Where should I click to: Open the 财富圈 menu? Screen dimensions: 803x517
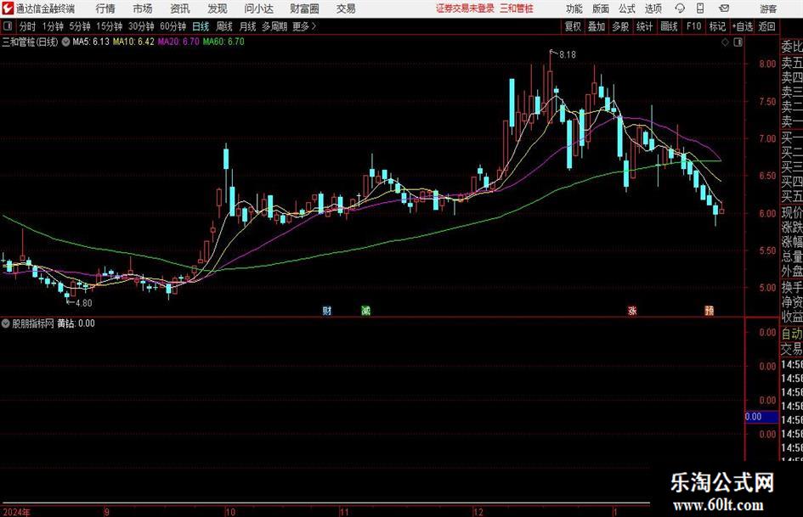(304, 8)
